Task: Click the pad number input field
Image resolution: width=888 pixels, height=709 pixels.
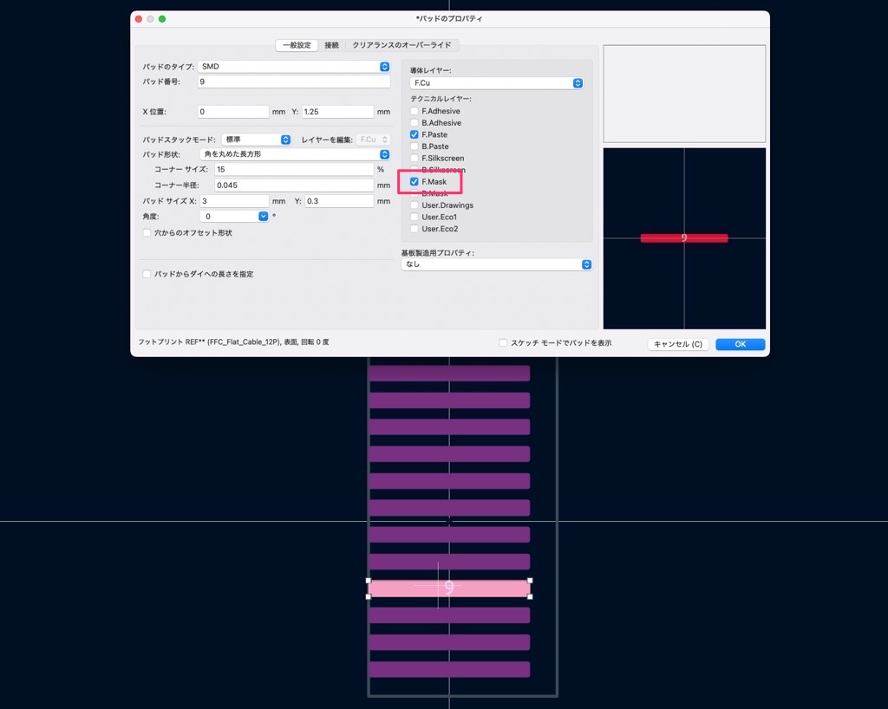Action: click(293, 81)
